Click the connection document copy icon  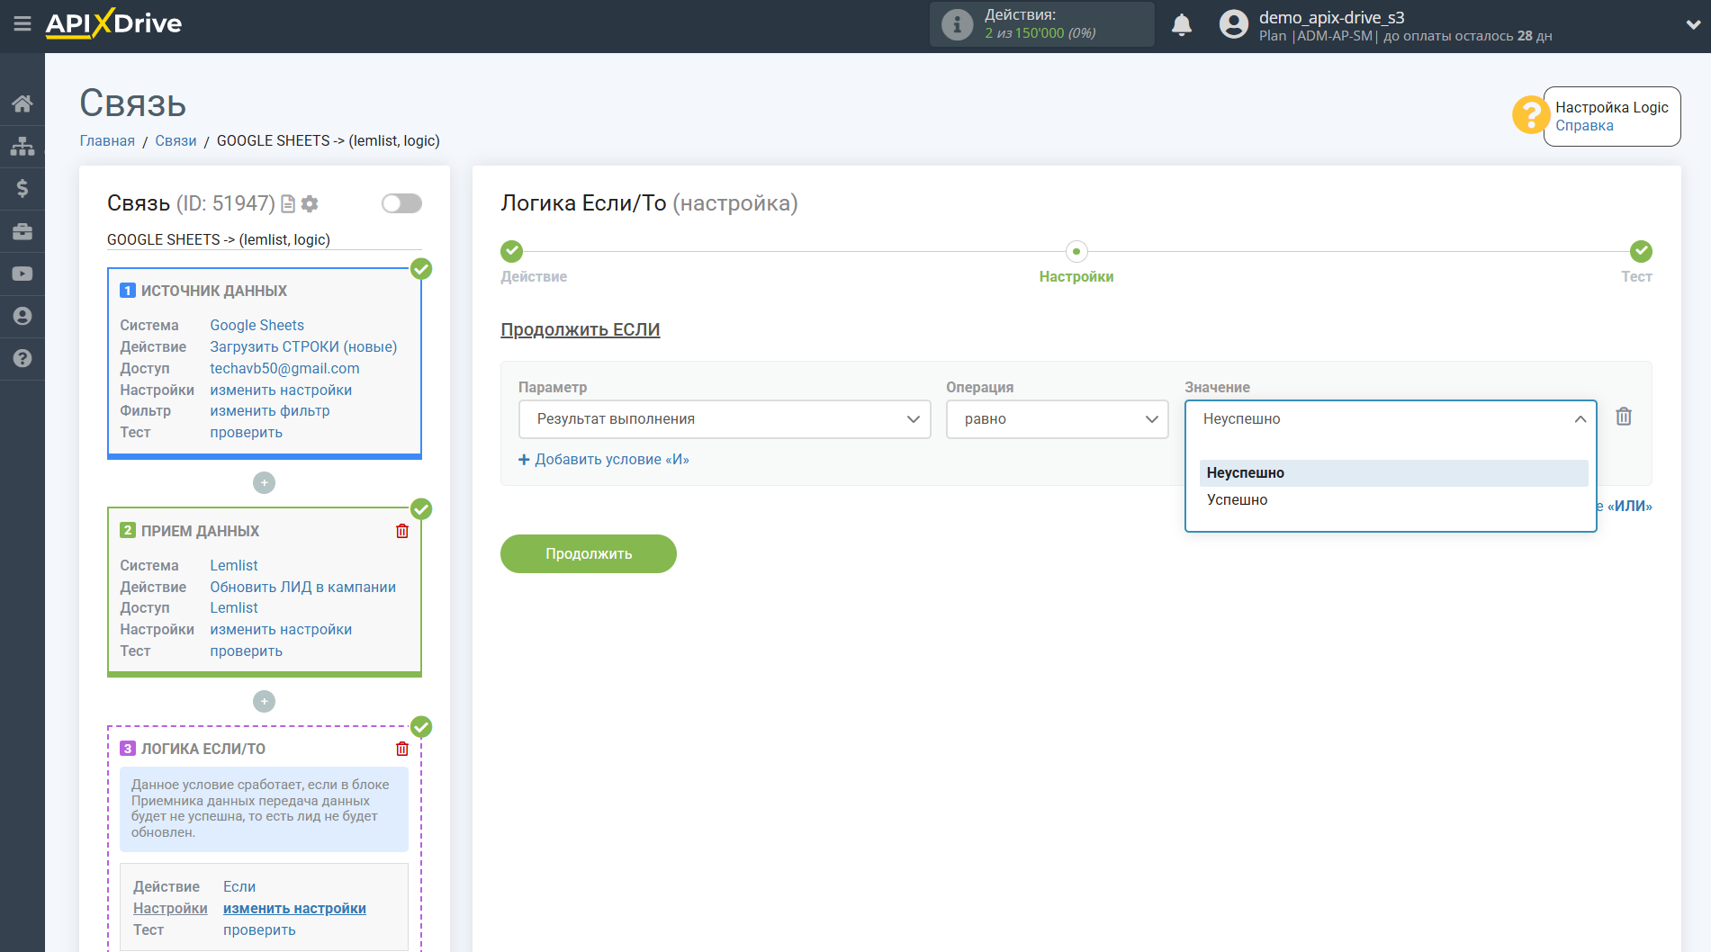(x=288, y=204)
